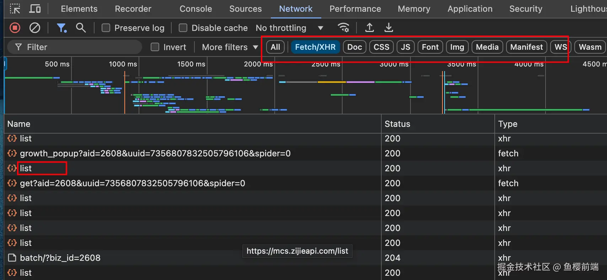Expand the More filters dropdown
This screenshot has width=607, height=280.
pyautogui.click(x=230, y=47)
